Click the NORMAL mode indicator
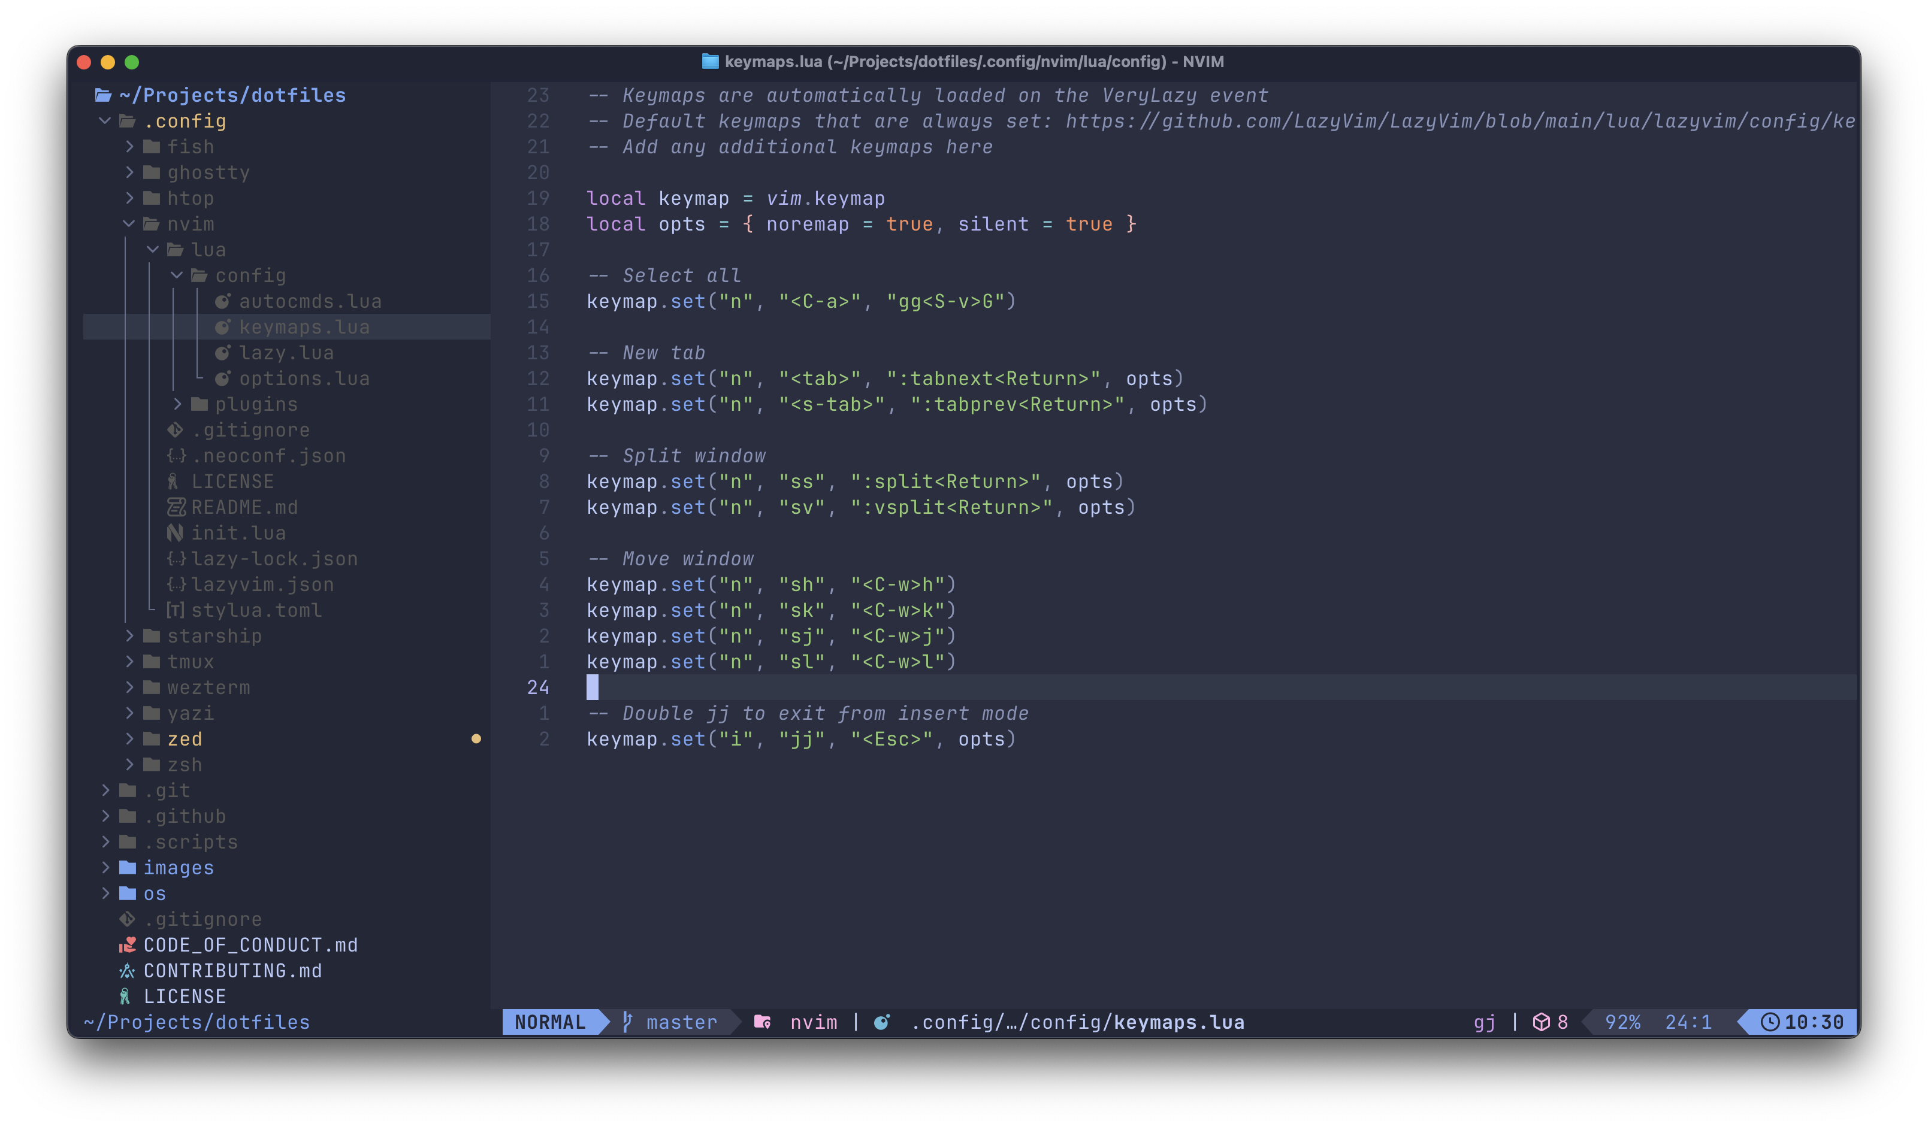1928x1127 pixels. tap(550, 1022)
